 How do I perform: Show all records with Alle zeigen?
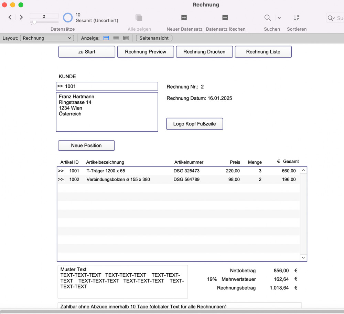point(139,17)
